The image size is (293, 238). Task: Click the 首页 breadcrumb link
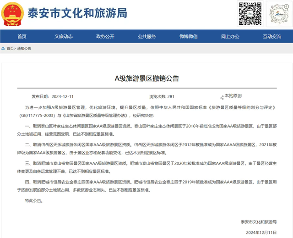10,49
